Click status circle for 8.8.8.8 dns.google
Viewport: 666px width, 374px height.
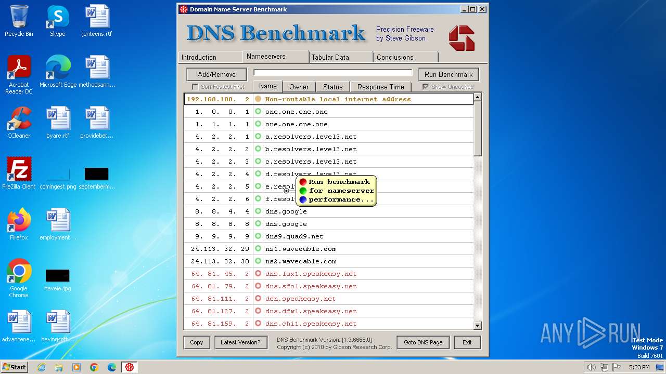coord(258,224)
